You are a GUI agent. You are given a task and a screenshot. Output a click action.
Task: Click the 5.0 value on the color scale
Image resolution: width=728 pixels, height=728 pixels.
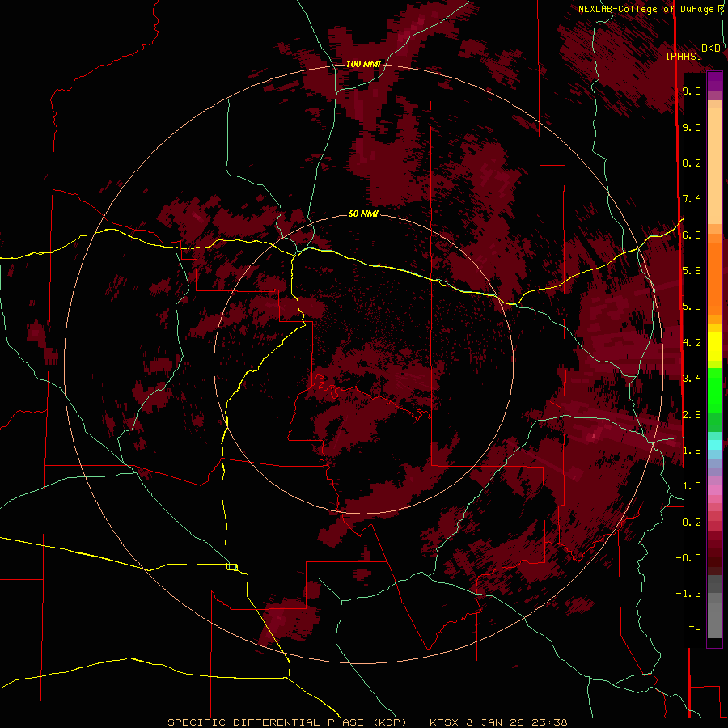[x=692, y=307]
